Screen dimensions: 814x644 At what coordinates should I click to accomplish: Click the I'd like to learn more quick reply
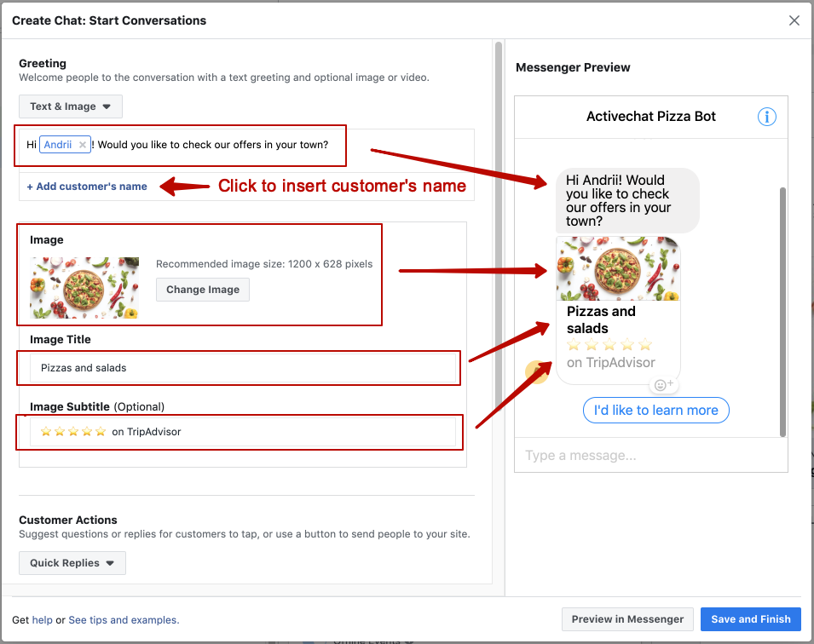(x=655, y=411)
